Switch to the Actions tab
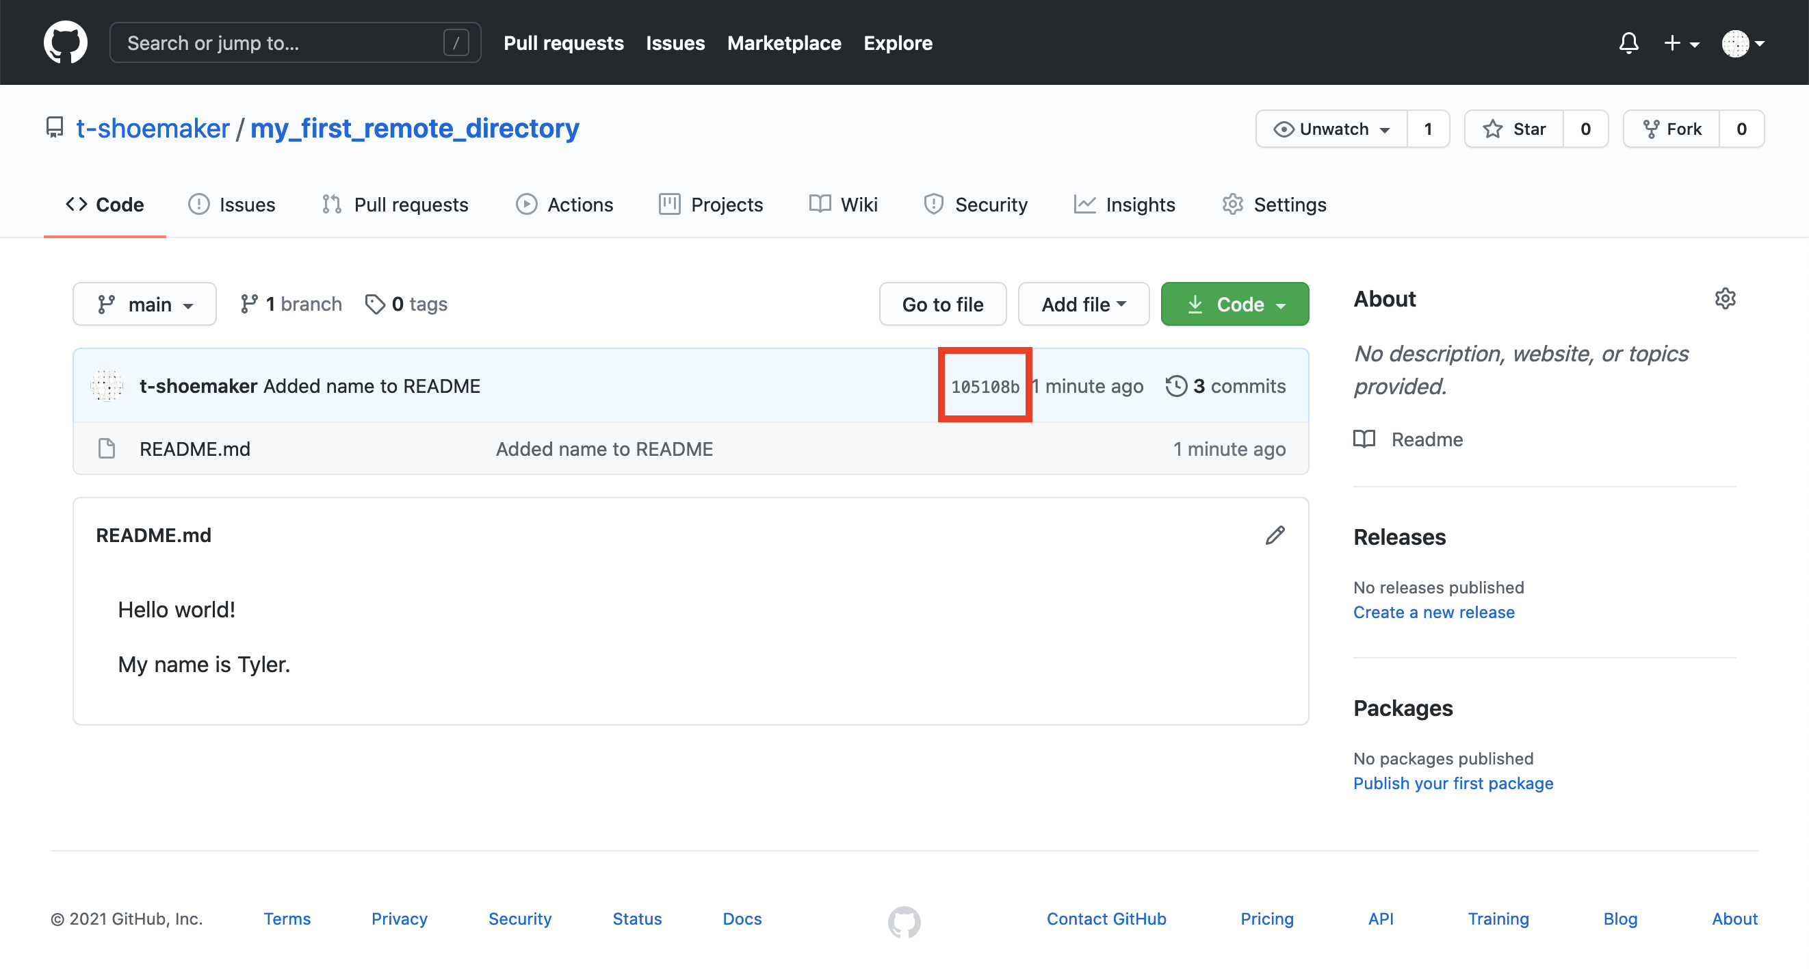1809x976 pixels. coord(564,205)
